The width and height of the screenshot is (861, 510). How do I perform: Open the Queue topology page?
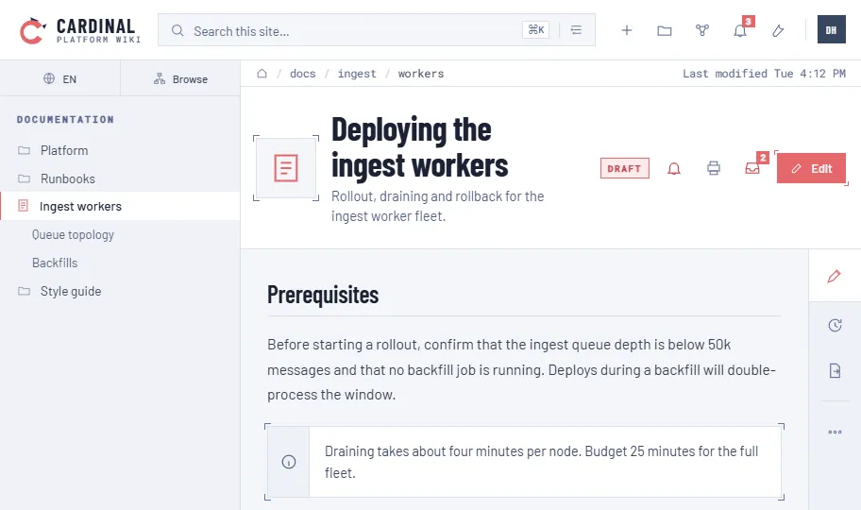click(120, 234)
